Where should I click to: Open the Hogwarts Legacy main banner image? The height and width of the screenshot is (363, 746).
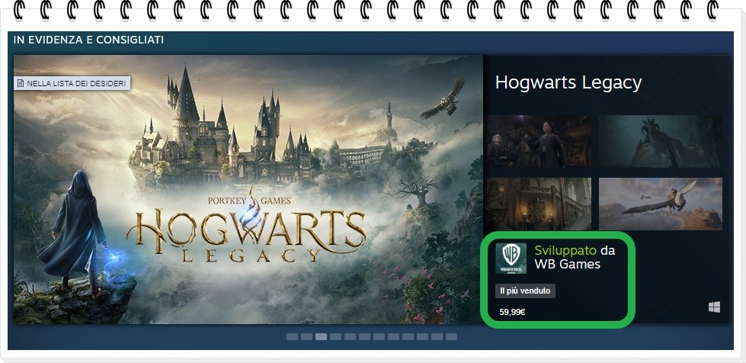pos(248,189)
